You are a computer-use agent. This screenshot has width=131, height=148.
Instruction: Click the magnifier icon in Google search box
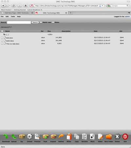click(x=127, y=6)
